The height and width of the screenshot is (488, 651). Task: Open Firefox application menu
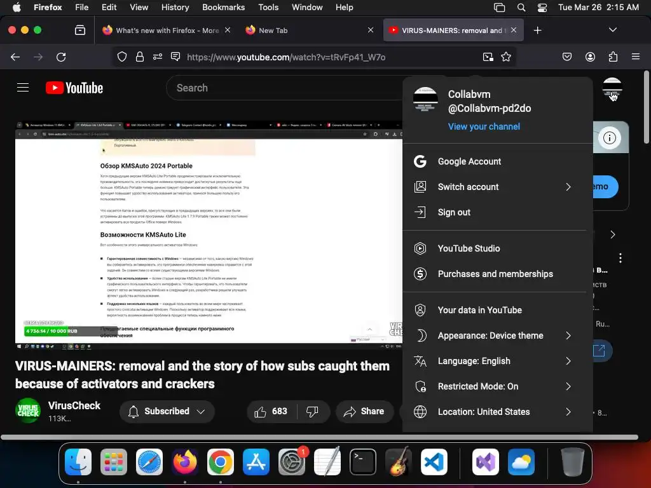coord(636,57)
